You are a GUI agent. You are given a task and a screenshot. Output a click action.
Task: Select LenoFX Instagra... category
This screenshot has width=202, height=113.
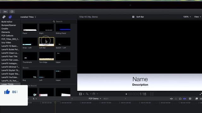coord(10,63)
